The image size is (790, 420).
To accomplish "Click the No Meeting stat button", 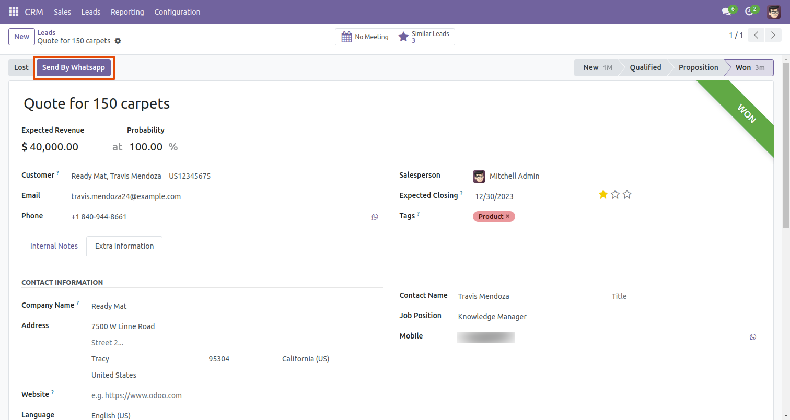I will pos(365,37).
